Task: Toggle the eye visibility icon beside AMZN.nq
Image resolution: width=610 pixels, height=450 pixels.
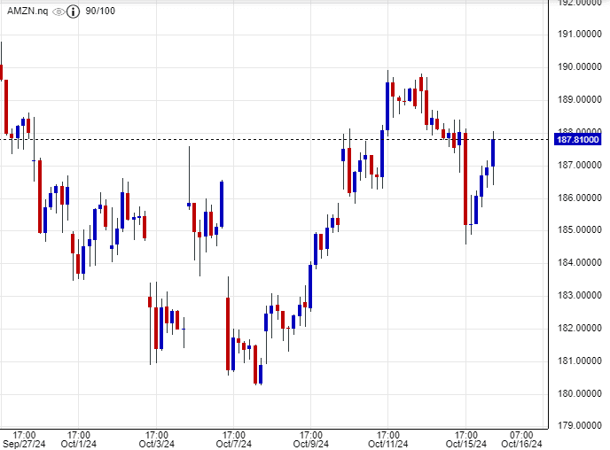Action: point(59,12)
